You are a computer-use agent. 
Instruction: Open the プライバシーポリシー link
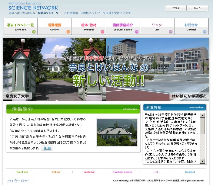pyautogui.click(x=18, y=181)
